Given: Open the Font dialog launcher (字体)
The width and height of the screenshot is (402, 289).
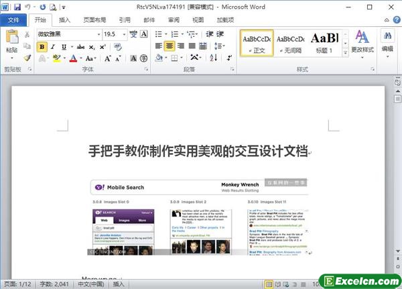Looking at the screenshot, I should point(145,70).
